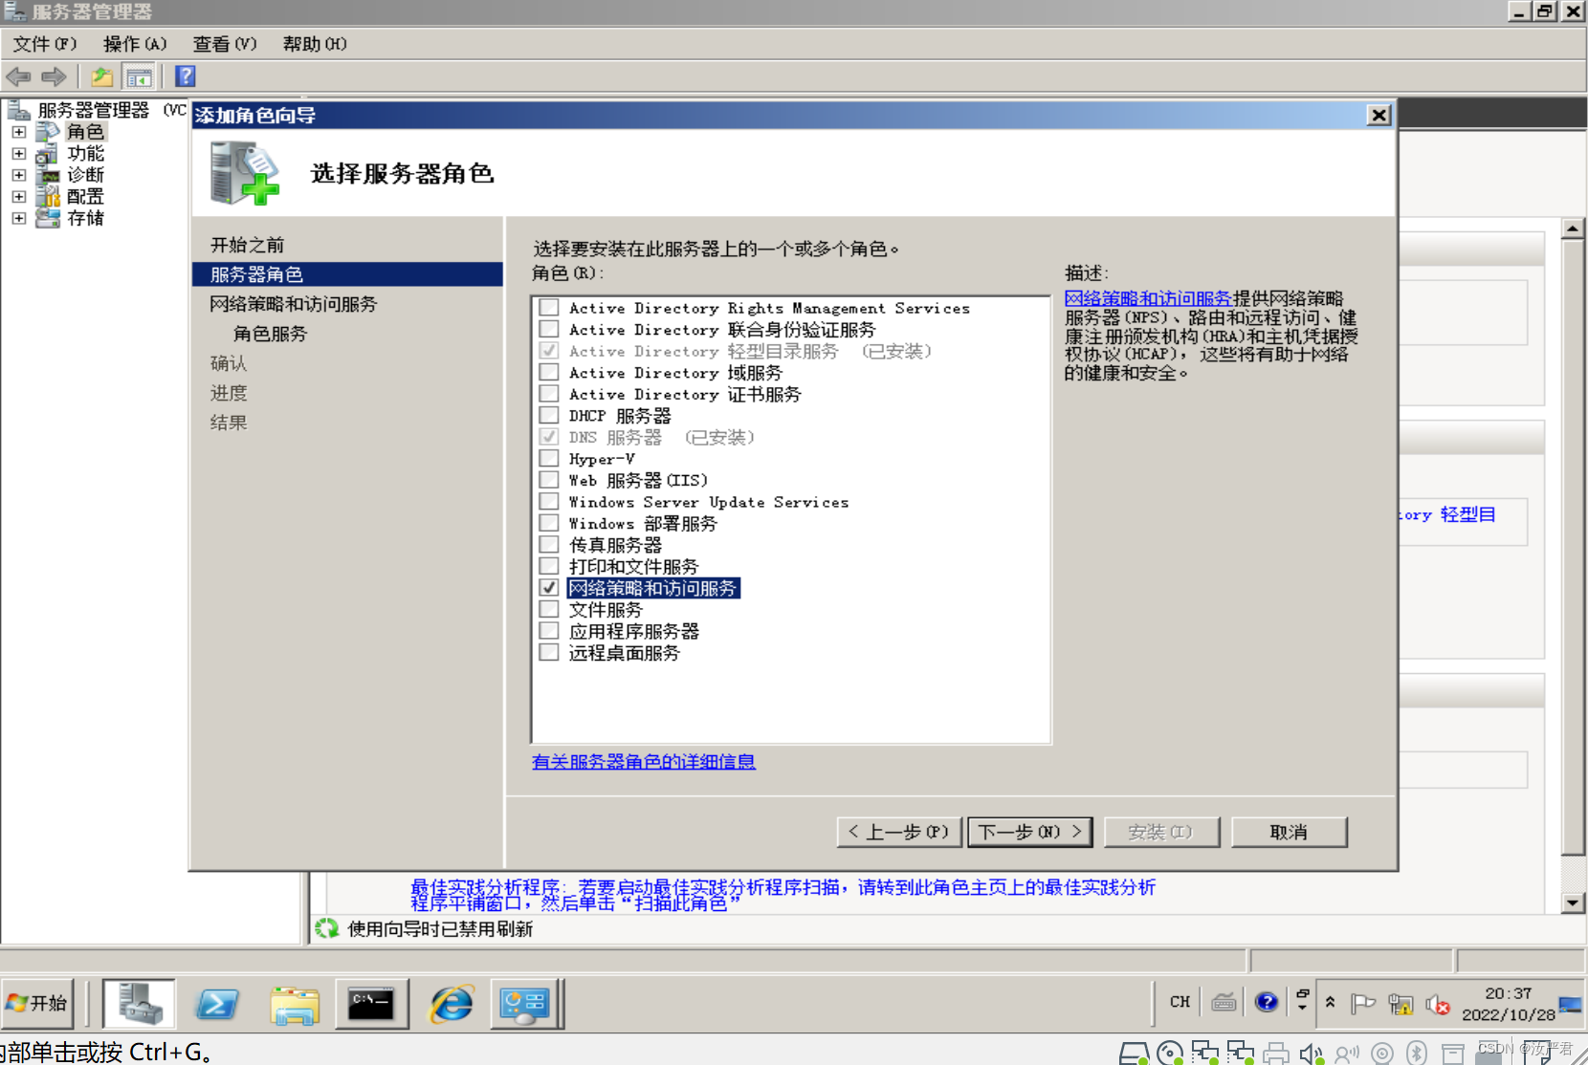Go to 角色服务 wizard step
The width and height of the screenshot is (1588, 1065).
[271, 334]
